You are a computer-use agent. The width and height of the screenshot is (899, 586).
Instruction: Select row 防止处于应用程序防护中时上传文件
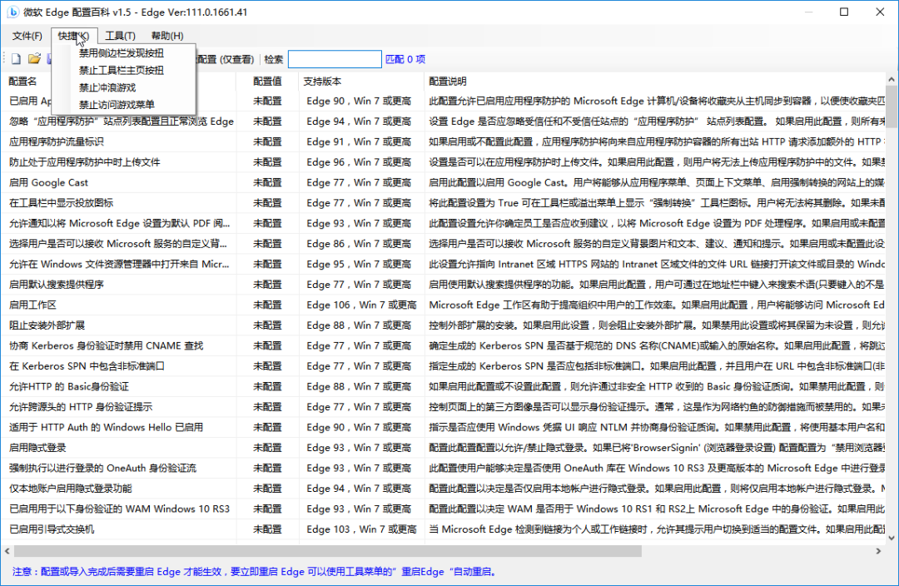point(443,162)
